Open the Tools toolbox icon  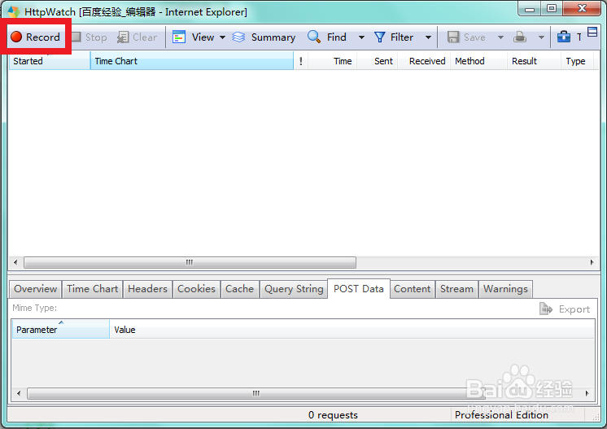(x=564, y=37)
